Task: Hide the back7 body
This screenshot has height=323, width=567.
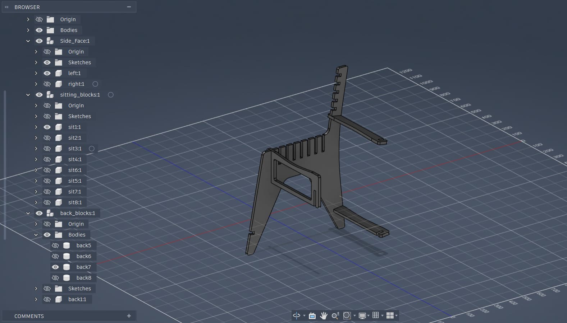Action: coord(55,267)
